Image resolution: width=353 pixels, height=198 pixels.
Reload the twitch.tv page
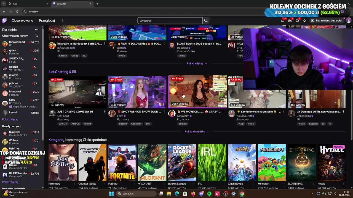(17, 12)
